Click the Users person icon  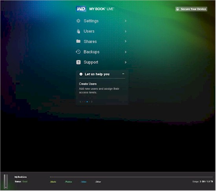coord(79,31)
